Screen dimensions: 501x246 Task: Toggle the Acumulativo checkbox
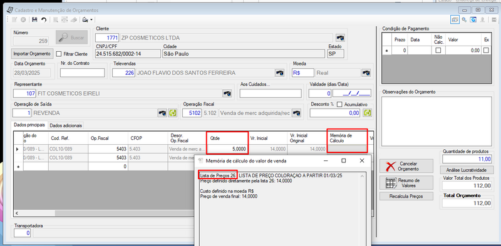339,104
